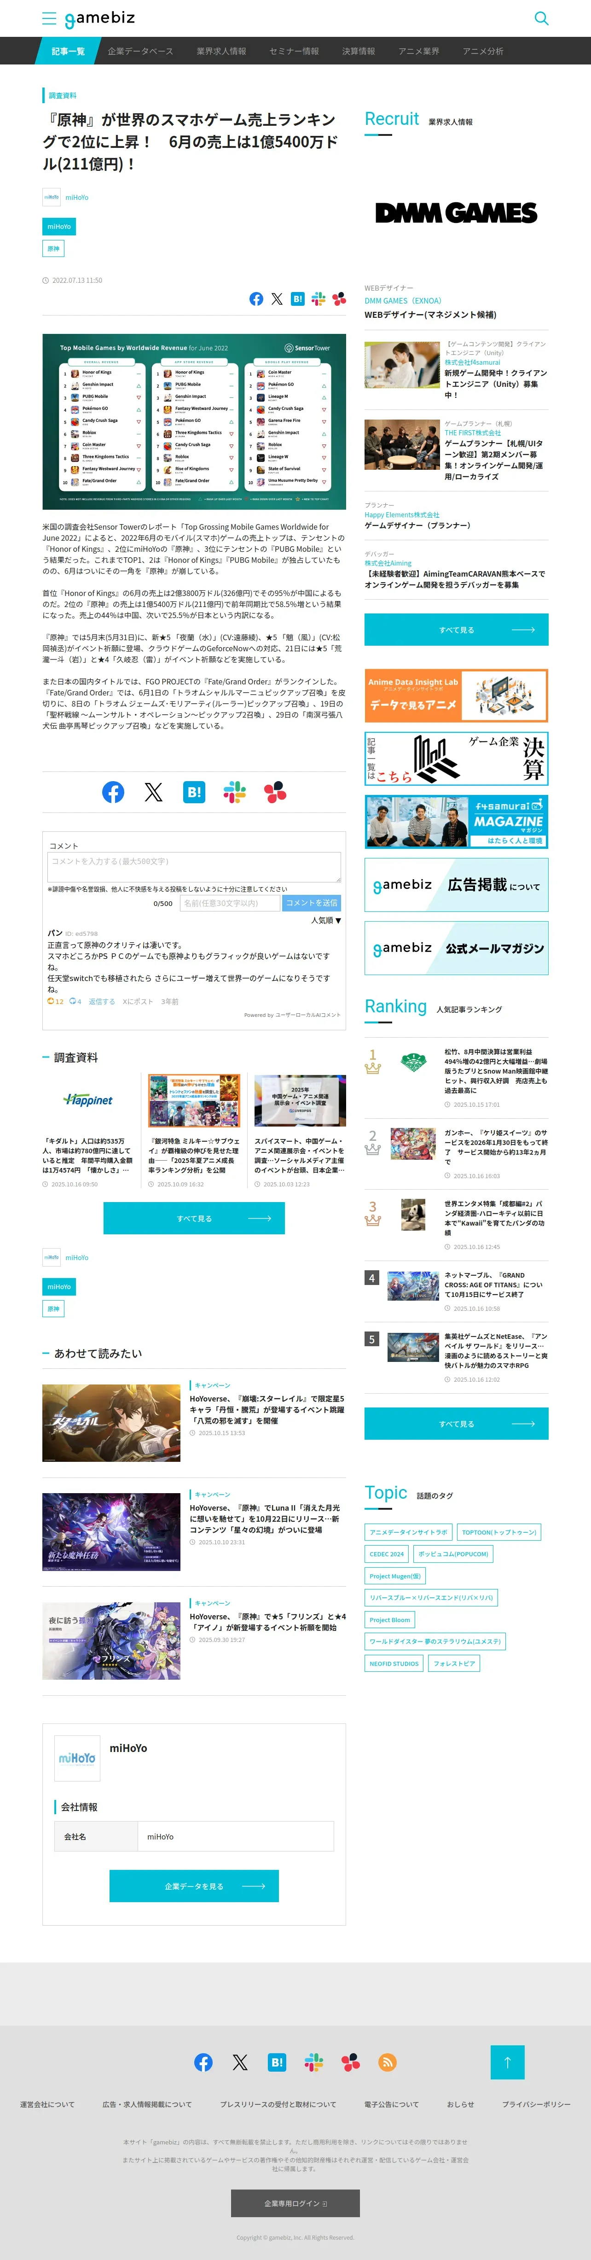
Task: Click すべて見る under the Recruit job list
Action: tap(456, 630)
